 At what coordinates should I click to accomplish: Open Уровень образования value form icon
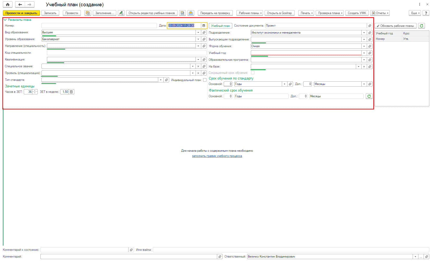click(x=204, y=39)
